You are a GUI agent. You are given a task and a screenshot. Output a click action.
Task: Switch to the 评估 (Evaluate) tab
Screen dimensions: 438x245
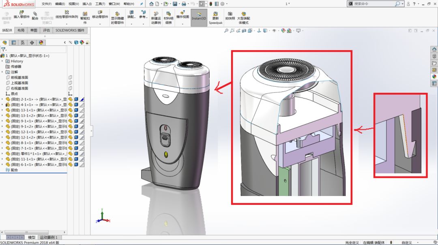[46, 30]
